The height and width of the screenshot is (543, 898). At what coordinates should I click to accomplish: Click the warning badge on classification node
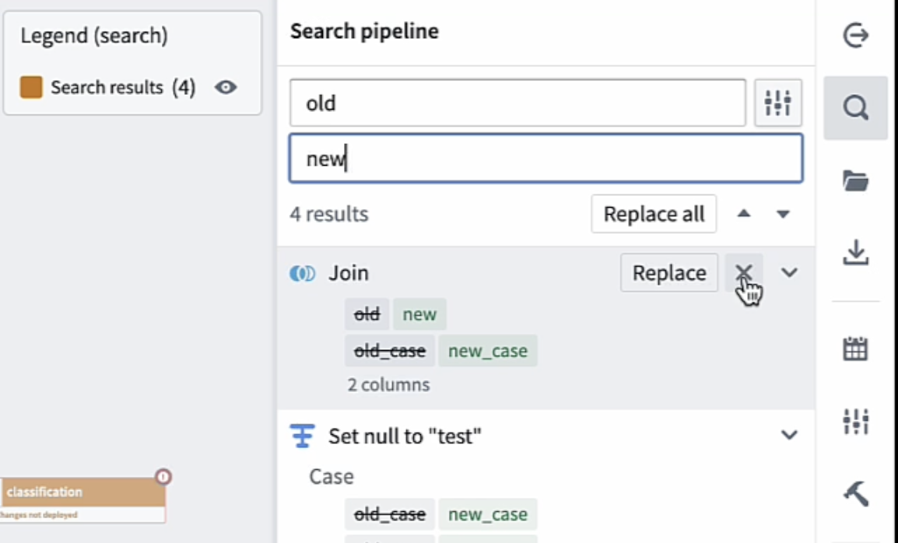163,477
